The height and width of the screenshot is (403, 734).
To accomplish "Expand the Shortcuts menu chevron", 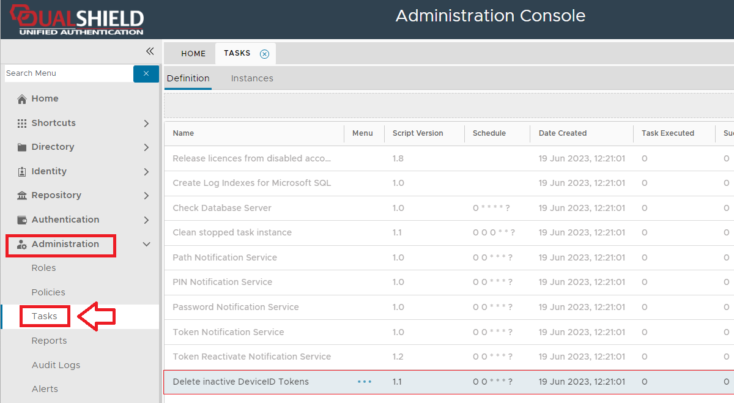I will pyautogui.click(x=146, y=124).
